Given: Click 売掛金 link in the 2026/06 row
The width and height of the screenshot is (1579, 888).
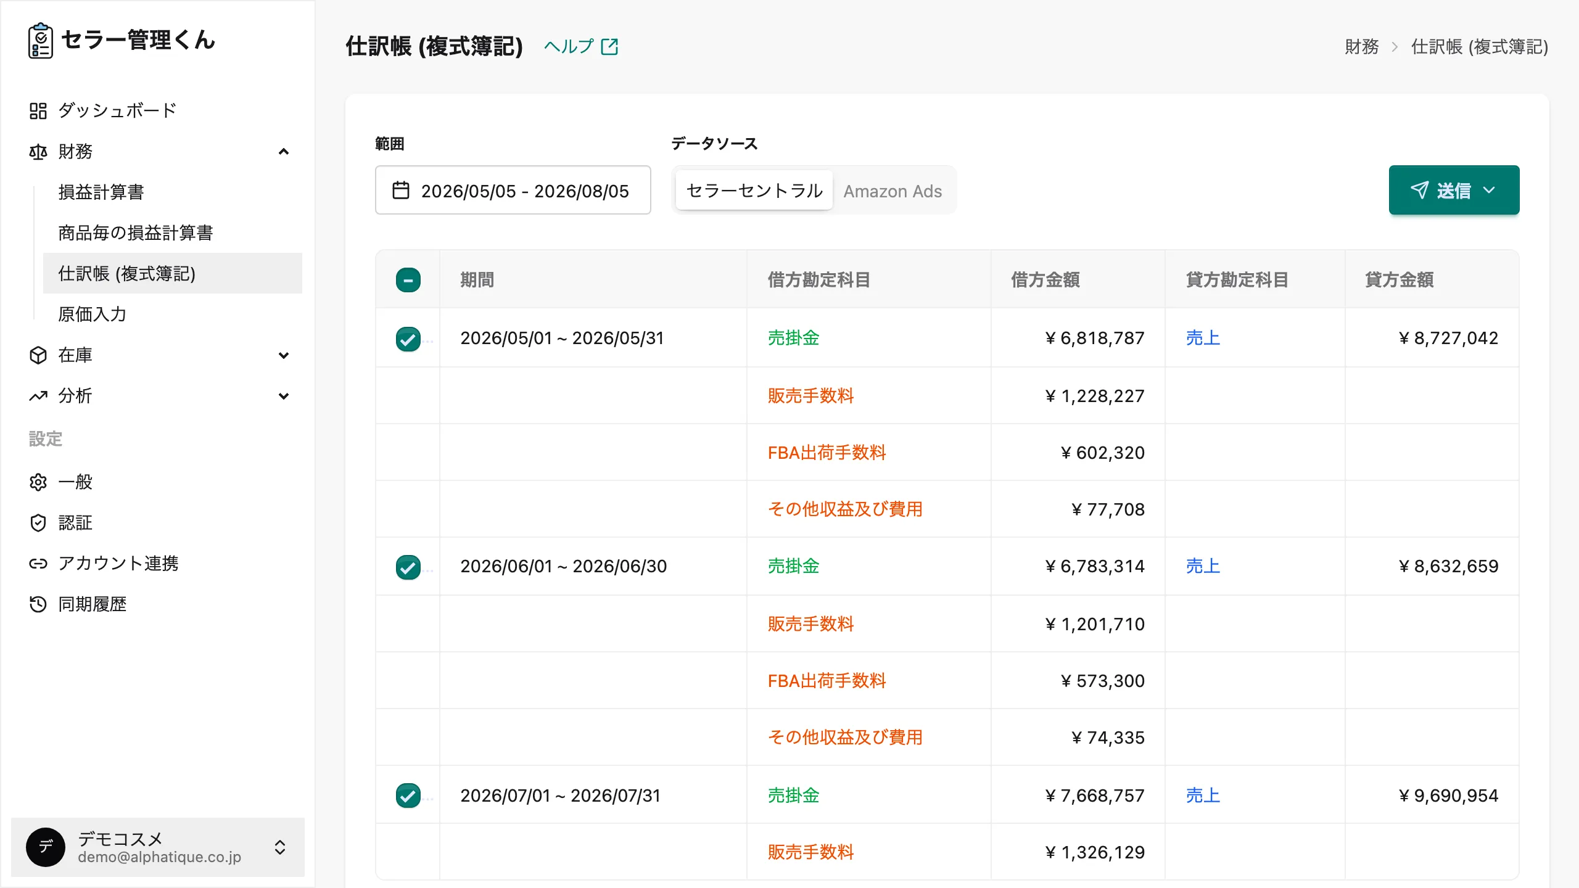Looking at the screenshot, I should point(794,566).
